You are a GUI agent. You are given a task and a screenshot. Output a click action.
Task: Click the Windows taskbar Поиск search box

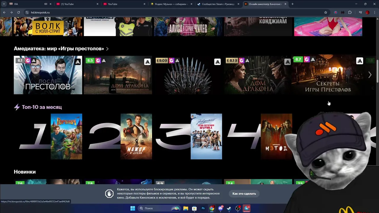pos(159,208)
